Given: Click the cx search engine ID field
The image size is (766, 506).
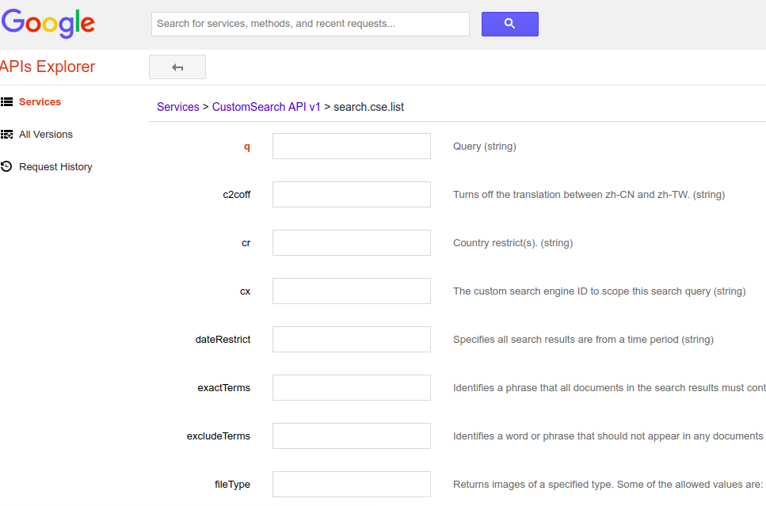Looking at the screenshot, I should [351, 291].
